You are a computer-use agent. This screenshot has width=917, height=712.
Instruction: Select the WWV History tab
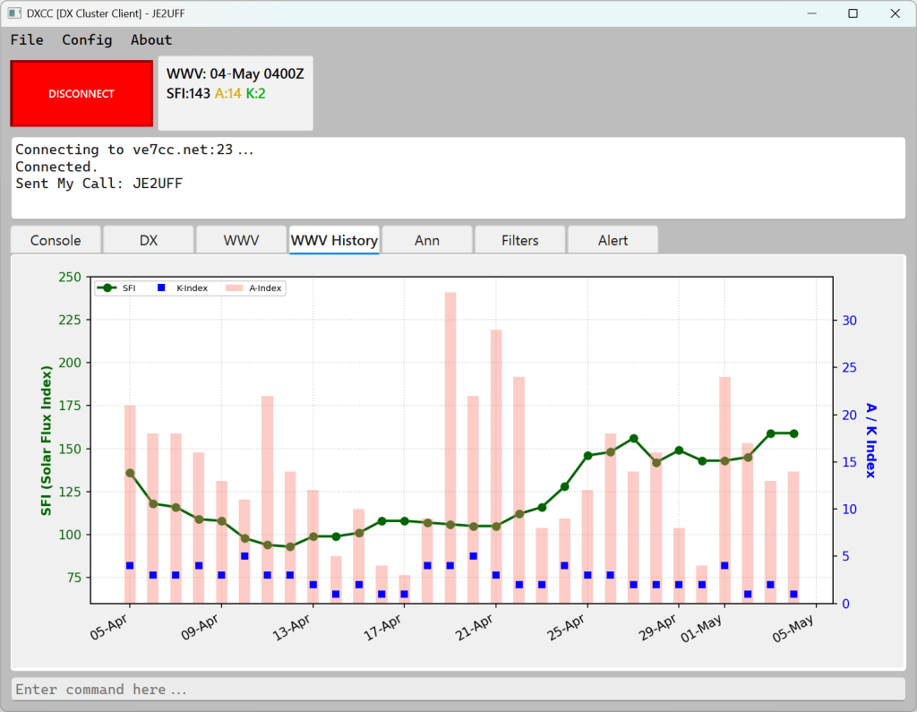tap(334, 240)
